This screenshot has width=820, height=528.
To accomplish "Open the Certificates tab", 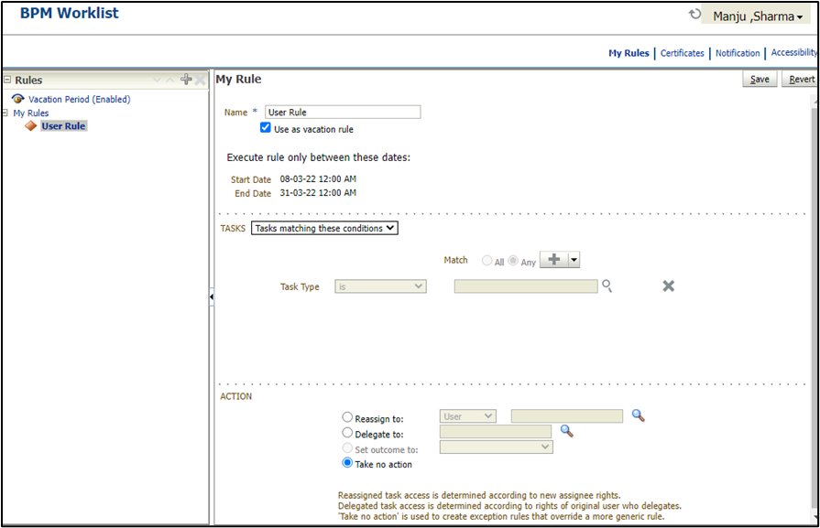I will click(682, 53).
